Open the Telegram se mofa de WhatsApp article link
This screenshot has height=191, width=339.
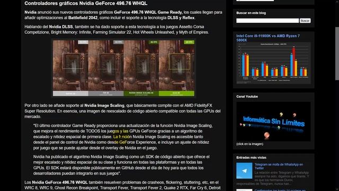click(279, 166)
